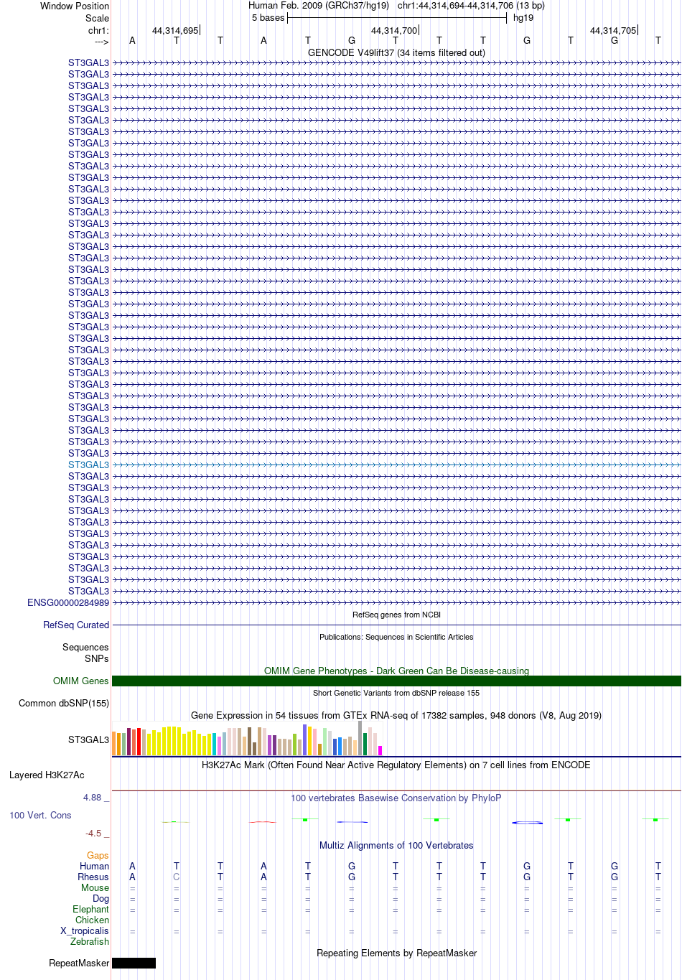Open Multiz Alignments of 100 Vertebrates title
Viewport: 682px width, 980px height.
click(396, 845)
